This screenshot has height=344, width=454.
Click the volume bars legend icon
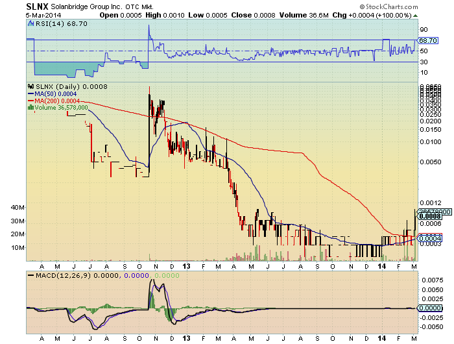pyautogui.click(x=30, y=108)
